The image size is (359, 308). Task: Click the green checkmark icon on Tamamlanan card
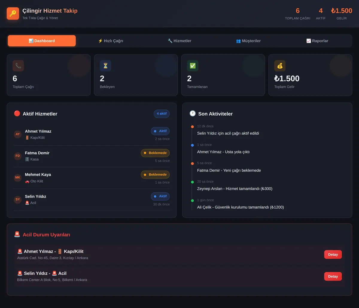click(x=193, y=66)
